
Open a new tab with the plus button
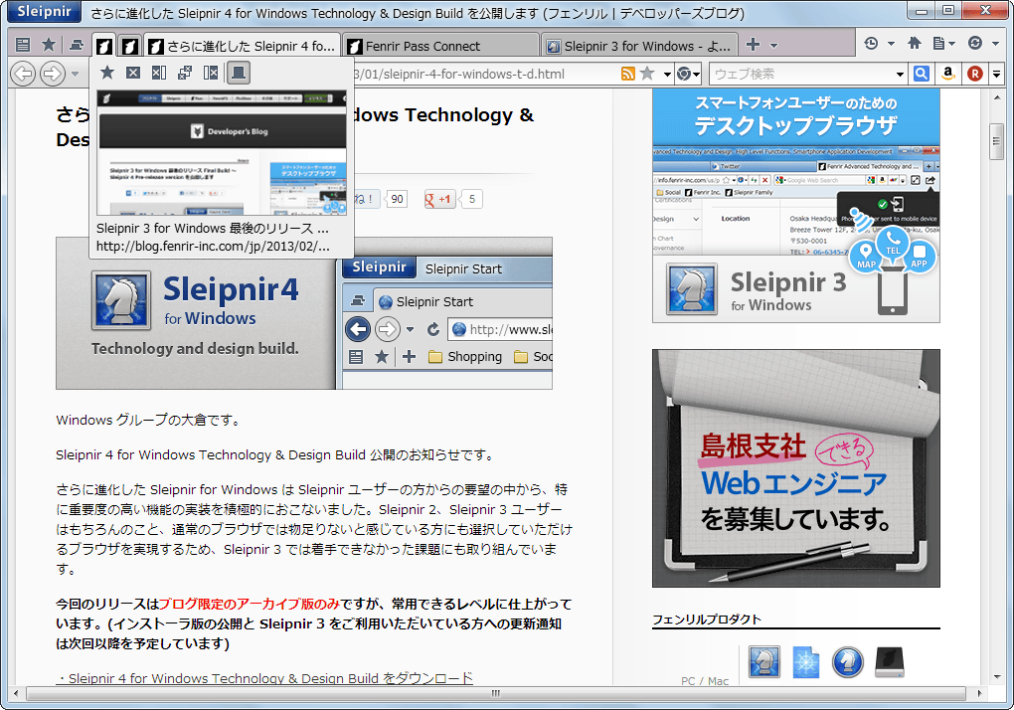tap(753, 45)
